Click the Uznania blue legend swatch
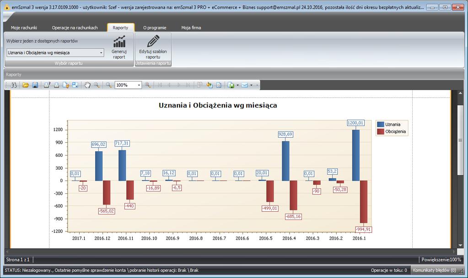This screenshot has width=468, height=278. tap(380, 125)
